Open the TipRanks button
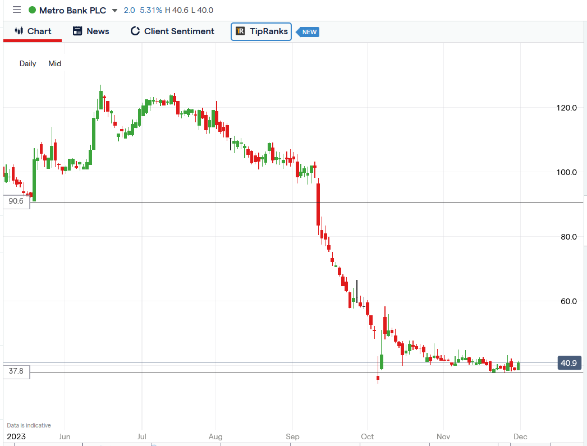Viewport: 587px width, 446px height. [262, 31]
